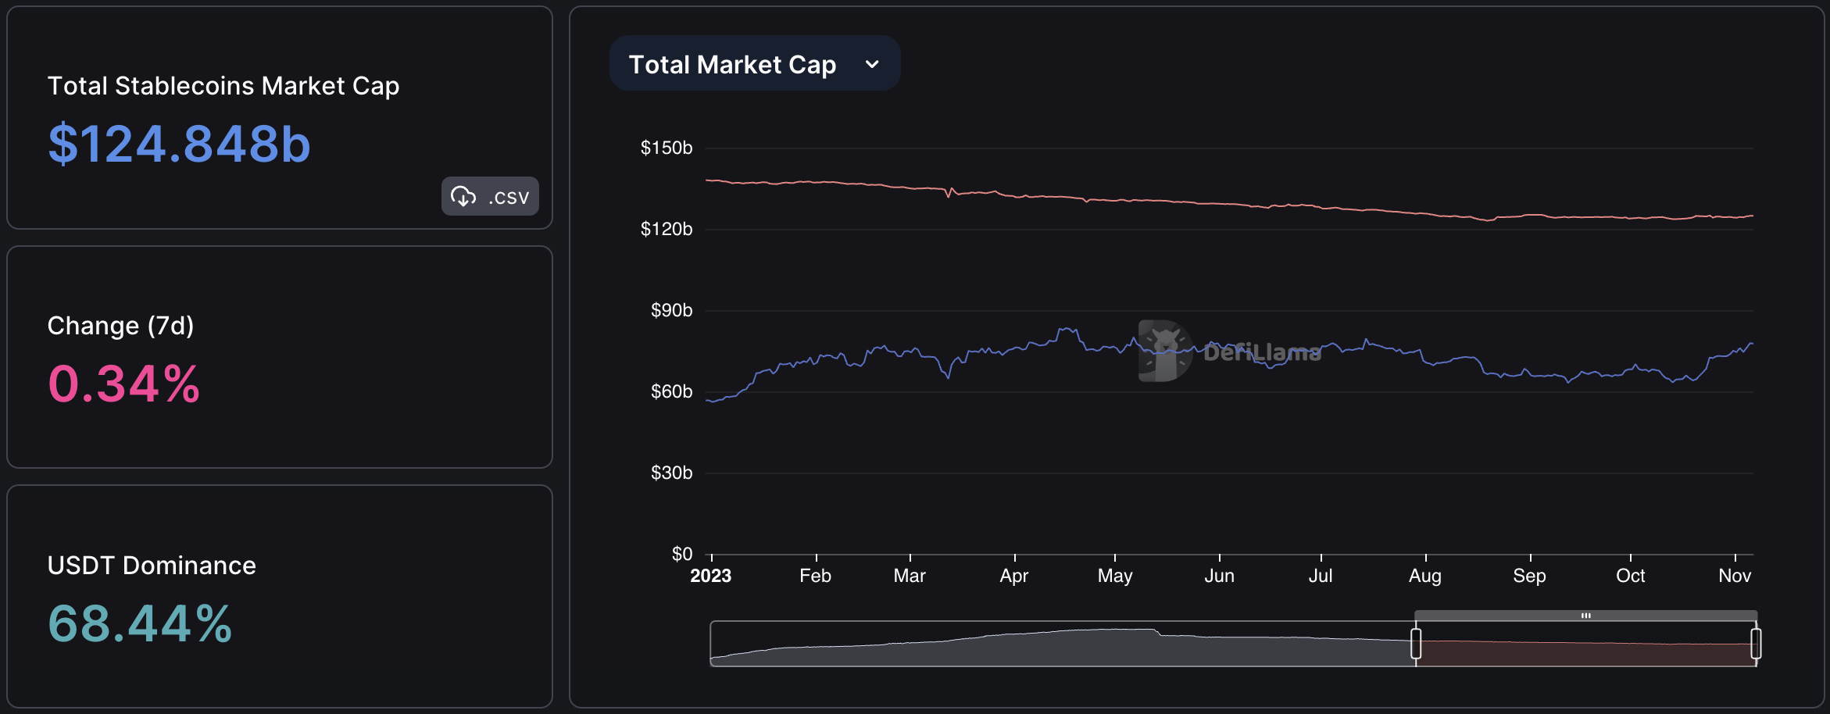Click the May x-axis label
The width and height of the screenshot is (1830, 714).
(1115, 576)
